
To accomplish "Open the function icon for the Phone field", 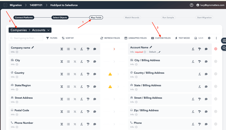I will [193, 124].
